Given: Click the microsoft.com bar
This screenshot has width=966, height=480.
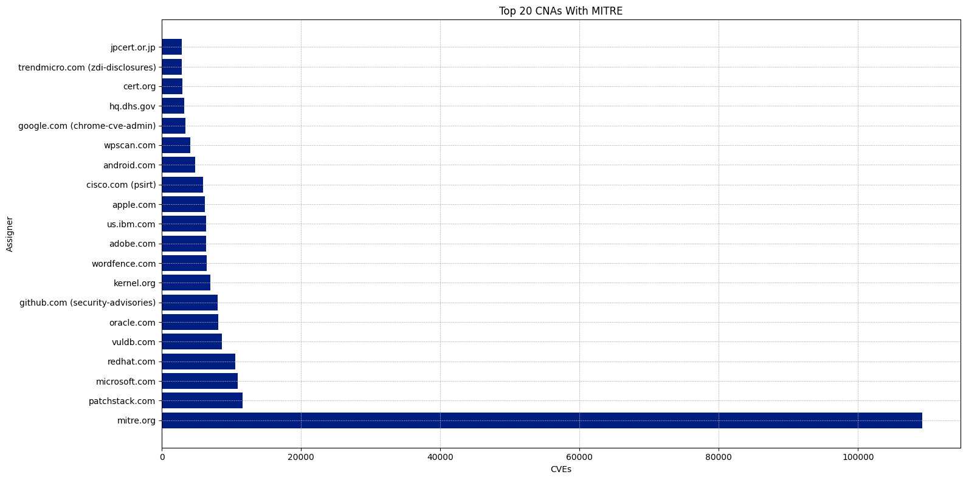Looking at the screenshot, I should coord(199,382).
